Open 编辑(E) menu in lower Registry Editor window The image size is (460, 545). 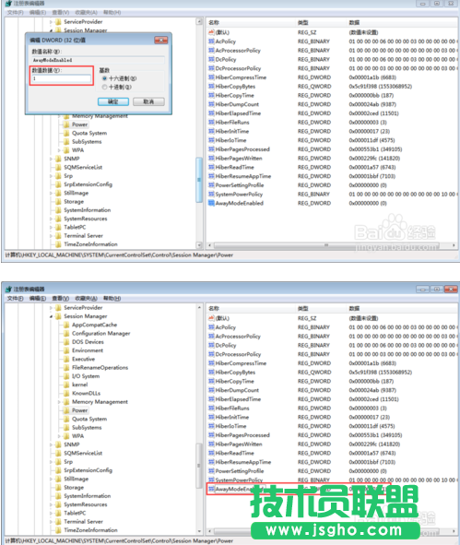[x=38, y=299]
